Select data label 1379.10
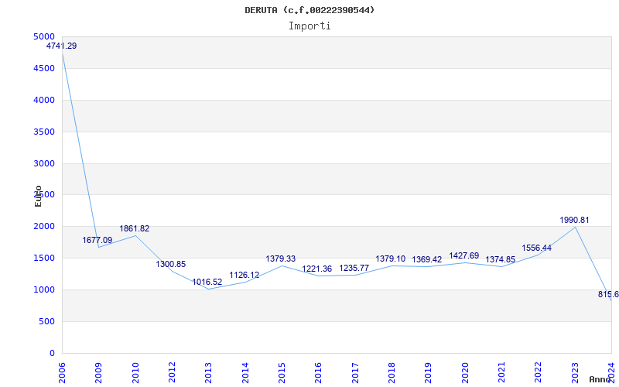 point(391,259)
